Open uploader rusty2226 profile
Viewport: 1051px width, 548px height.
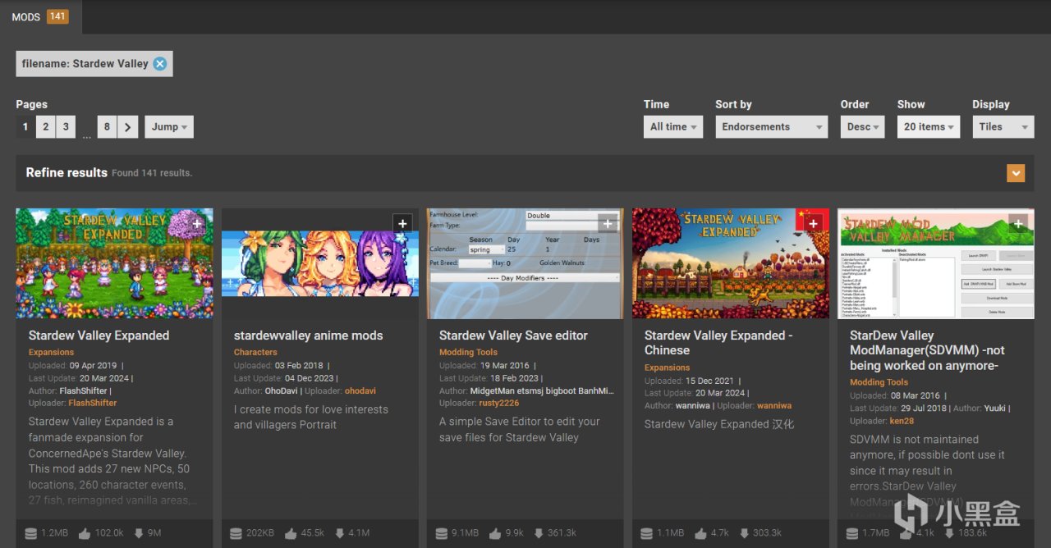[x=498, y=403]
